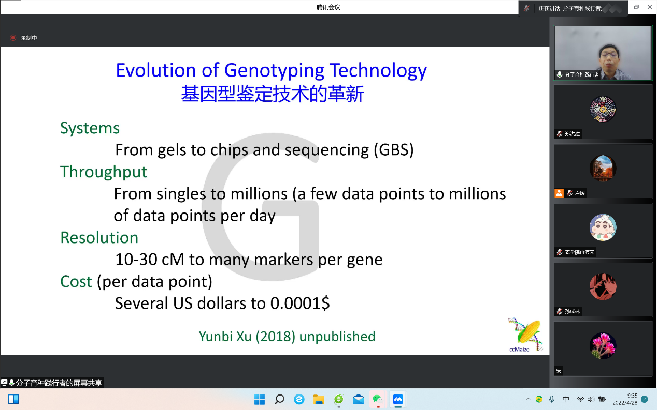Open the volume control in tray
Screen dimensions: 657x410
coord(591,399)
